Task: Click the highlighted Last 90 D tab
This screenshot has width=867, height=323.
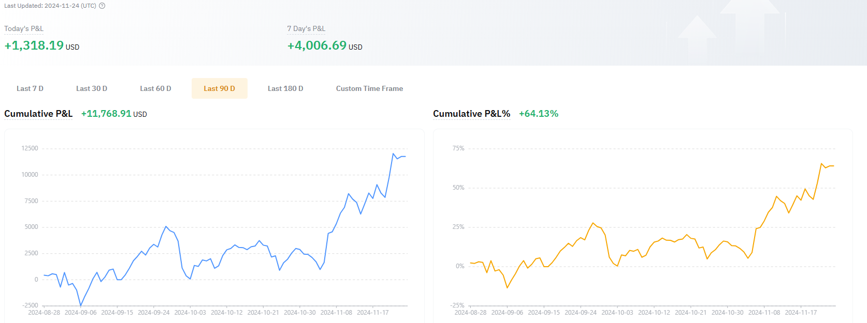Action: click(219, 88)
